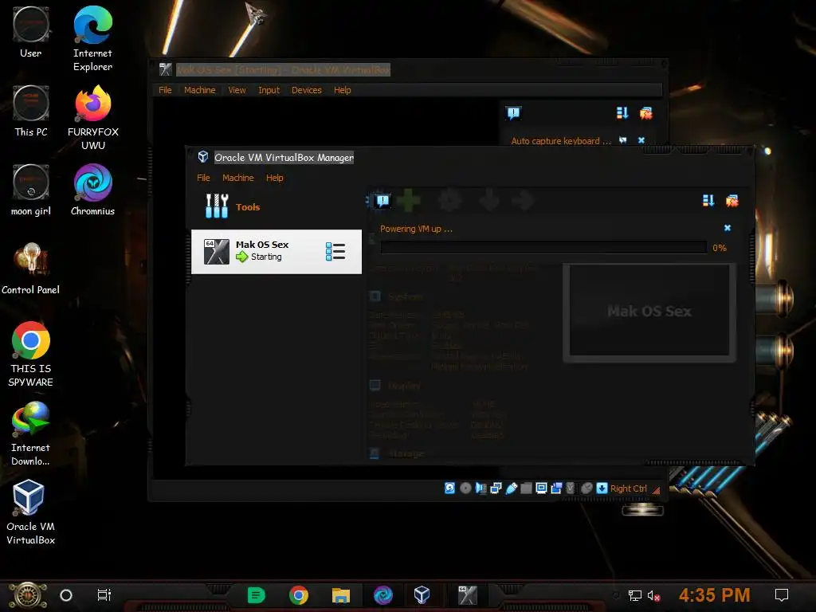The width and height of the screenshot is (816, 612).
Task: Click the audio status icon in VM status bar
Action: [481, 488]
